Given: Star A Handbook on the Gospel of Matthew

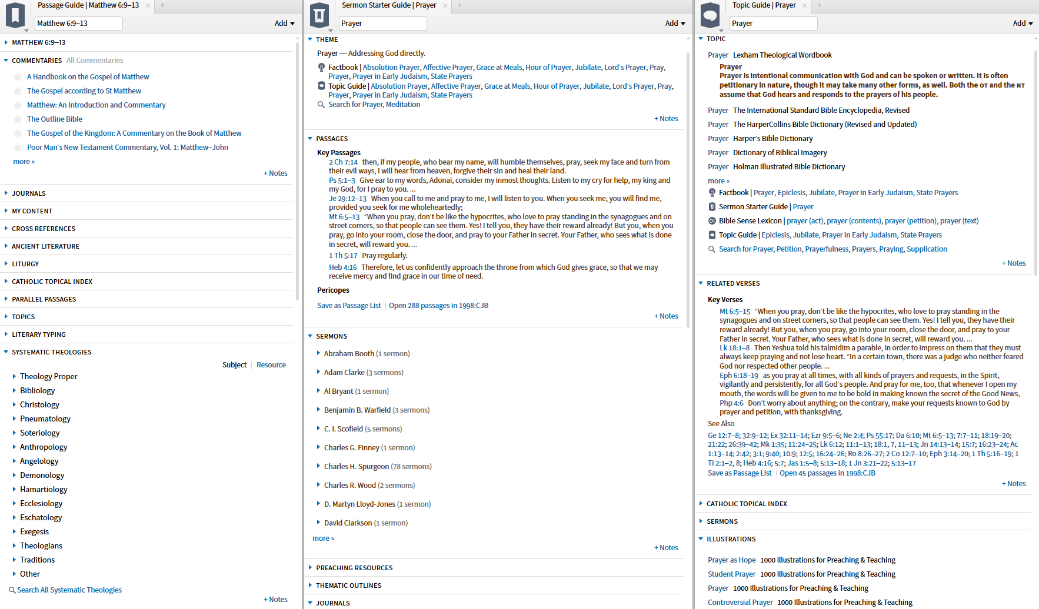Looking at the screenshot, I should (18, 77).
